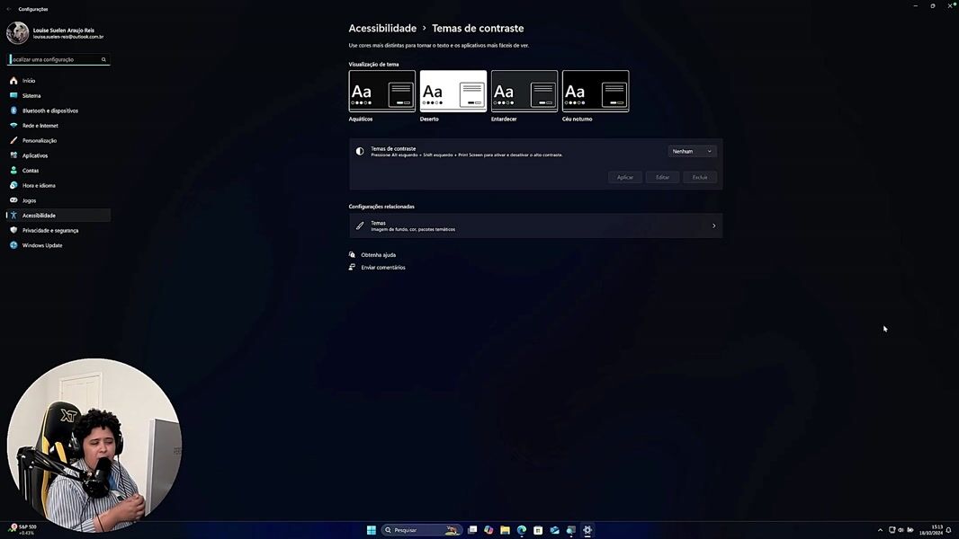Image resolution: width=959 pixels, height=539 pixels.
Task: Click the Localizar uma configuração search field
Action: pyautogui.click(x=54, y=59)
